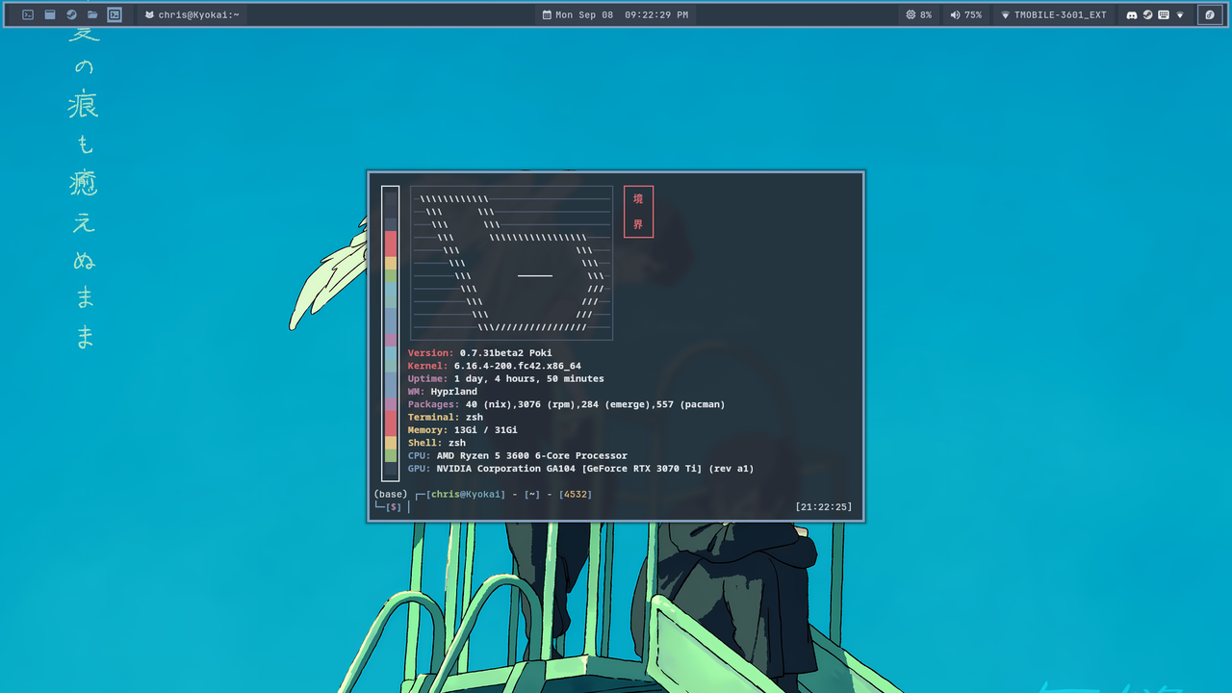Click the Kernel: 6.16.4-200.fc42.x86_64 line

tap(495, 366)
